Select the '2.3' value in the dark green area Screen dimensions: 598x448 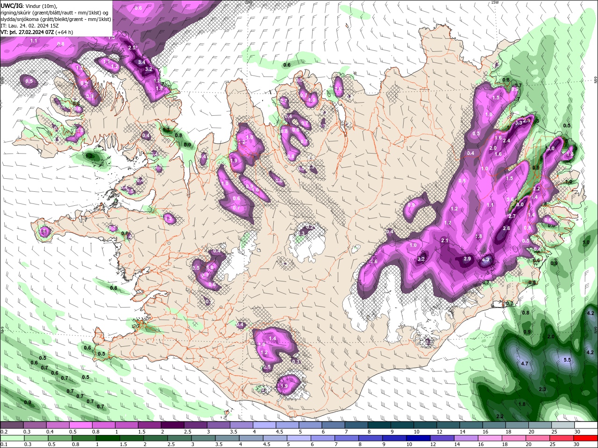click(542, 389)
